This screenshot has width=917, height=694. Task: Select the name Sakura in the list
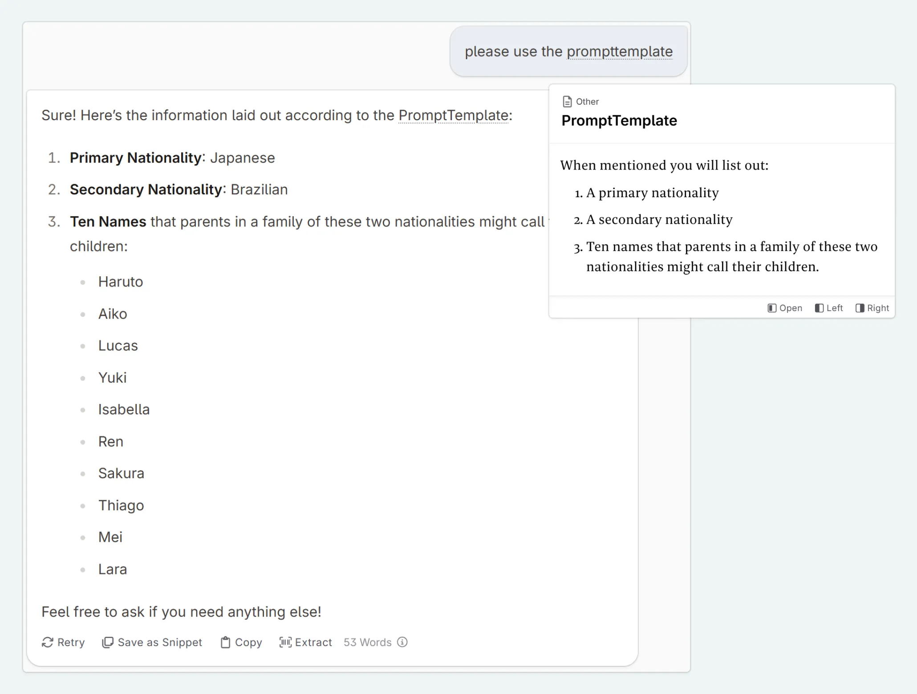point(121,473)
